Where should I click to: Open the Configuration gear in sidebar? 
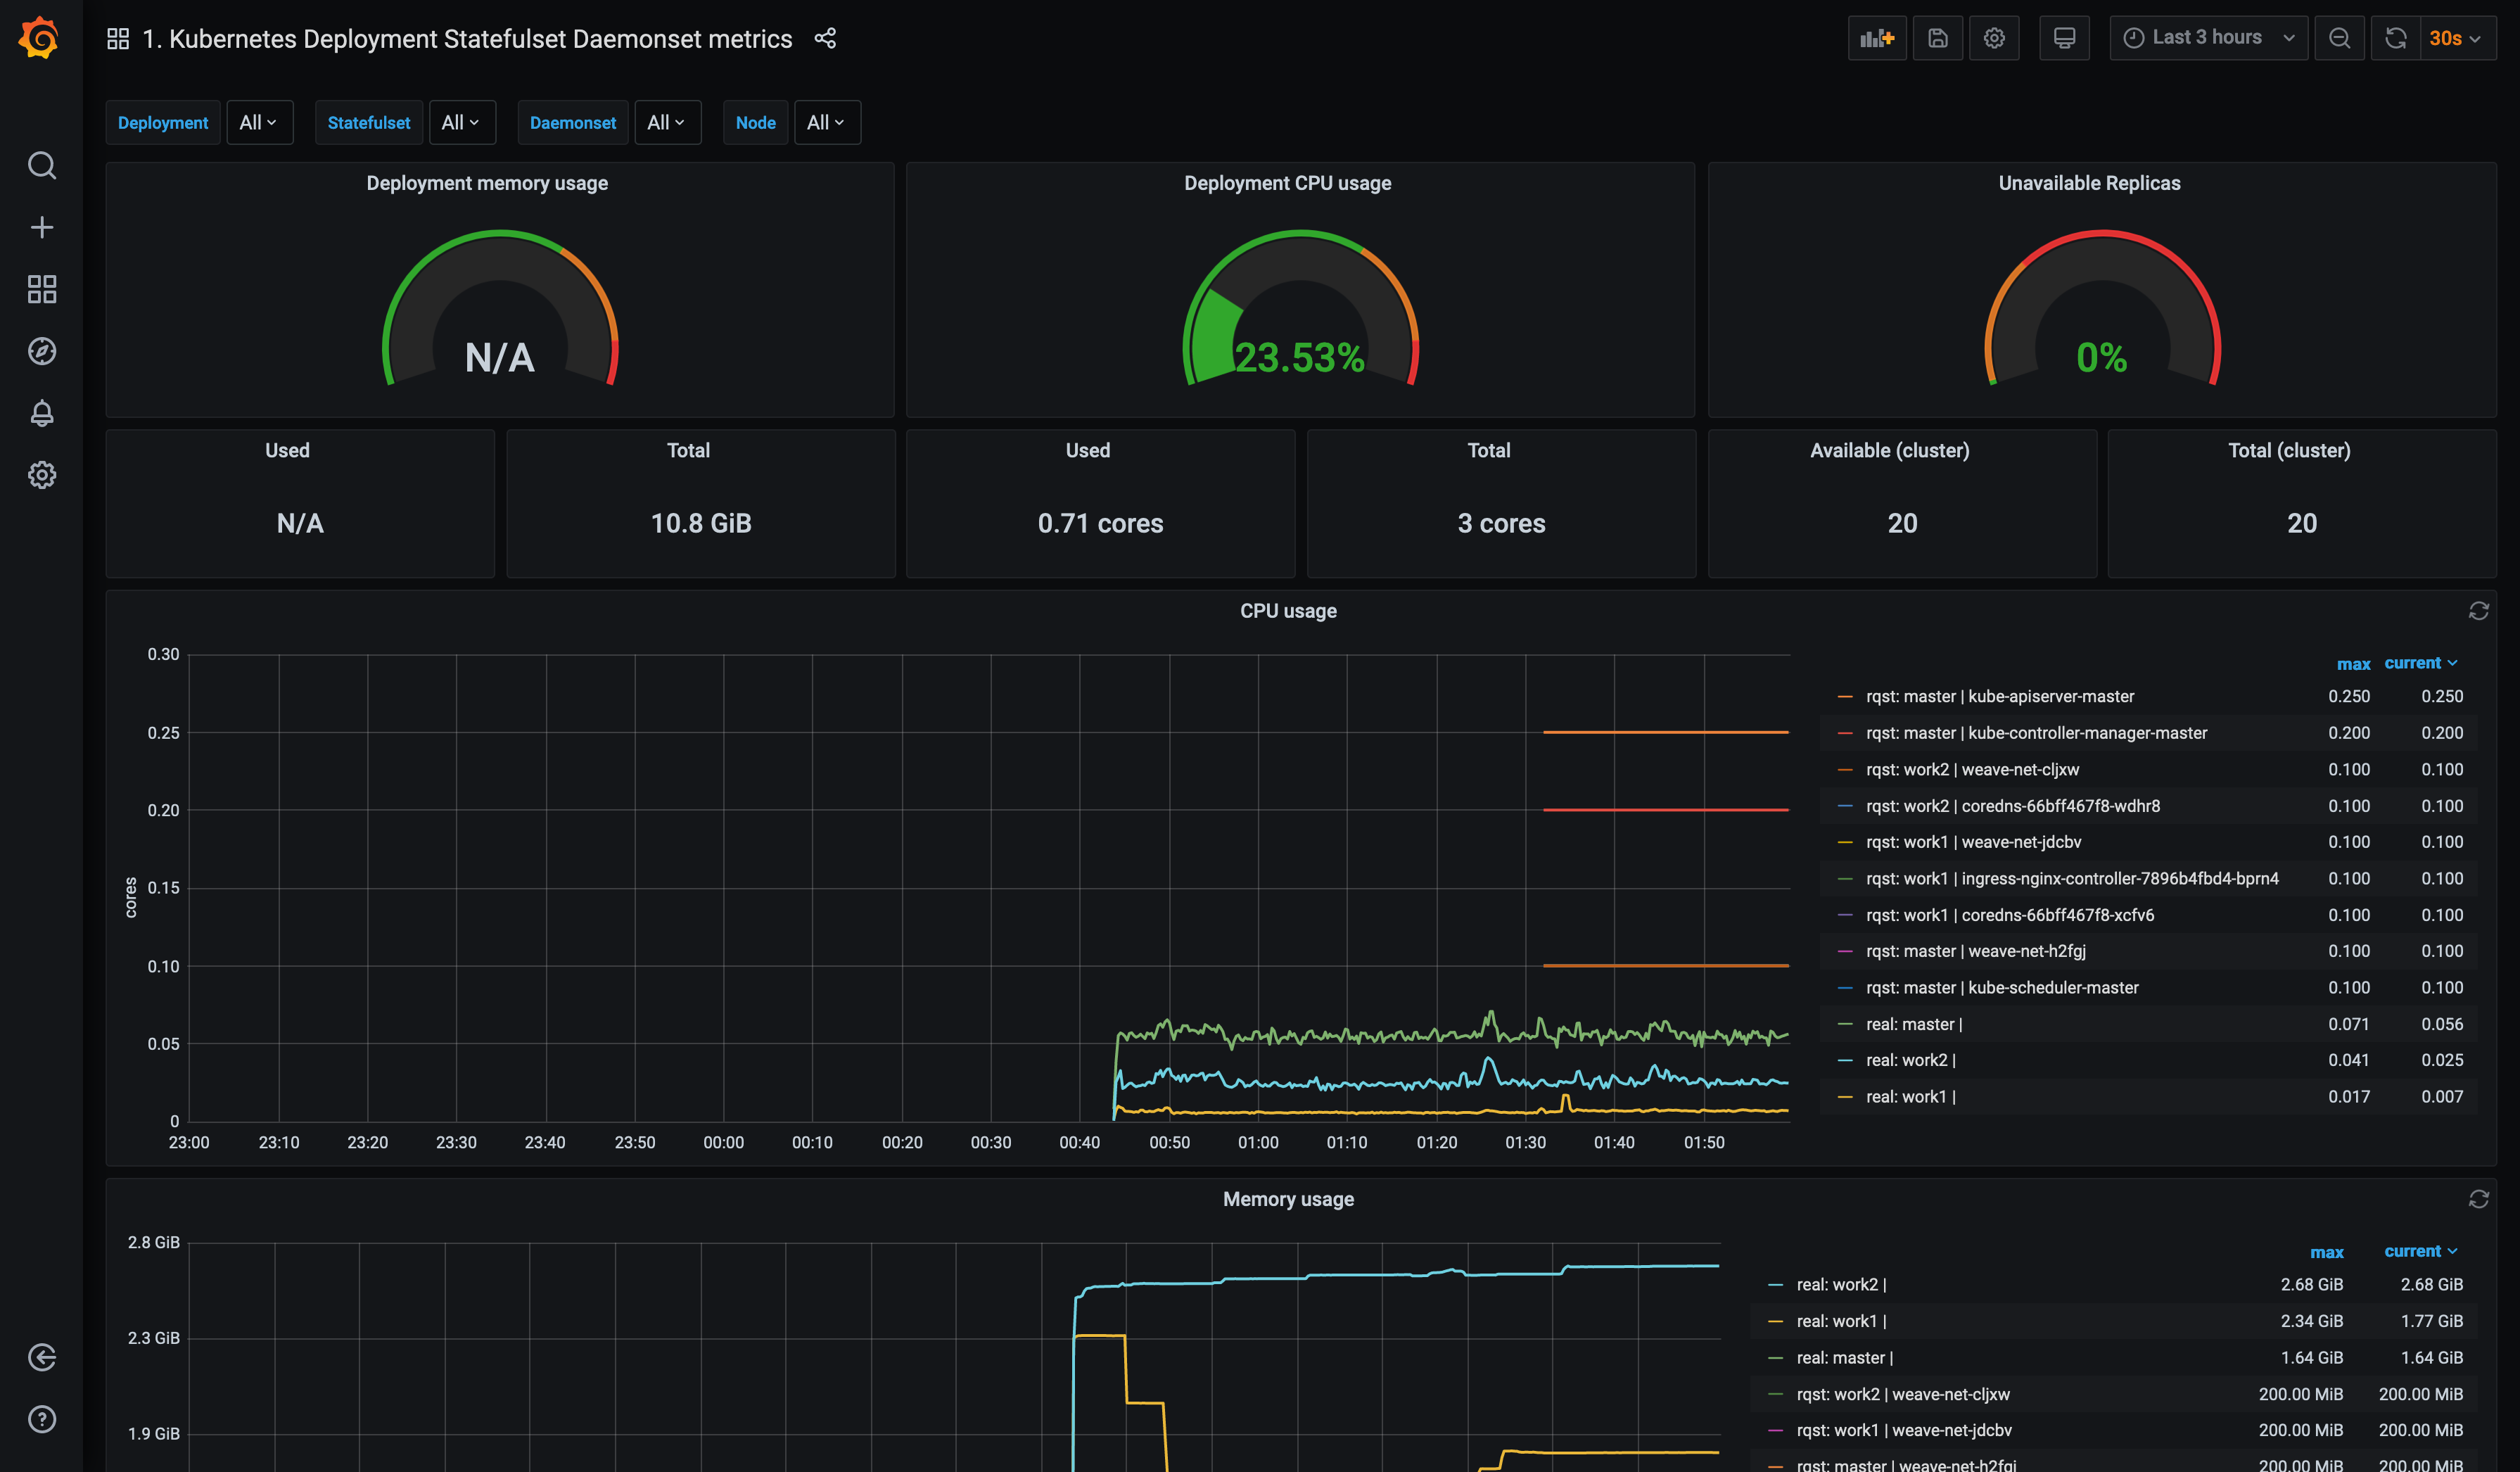point(41,475)
